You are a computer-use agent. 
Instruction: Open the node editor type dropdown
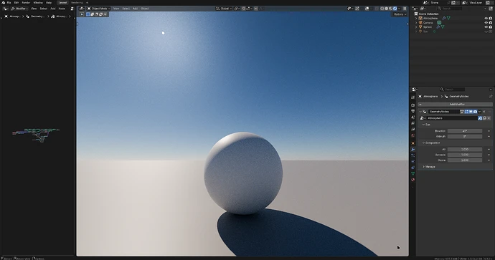click(x=5, y=9)
